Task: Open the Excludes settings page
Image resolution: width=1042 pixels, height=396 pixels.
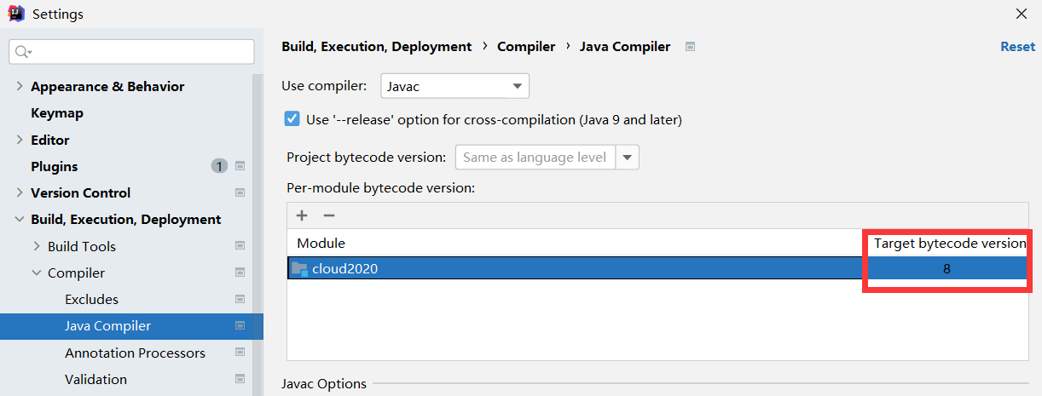Action: click(x=91, y=299)
